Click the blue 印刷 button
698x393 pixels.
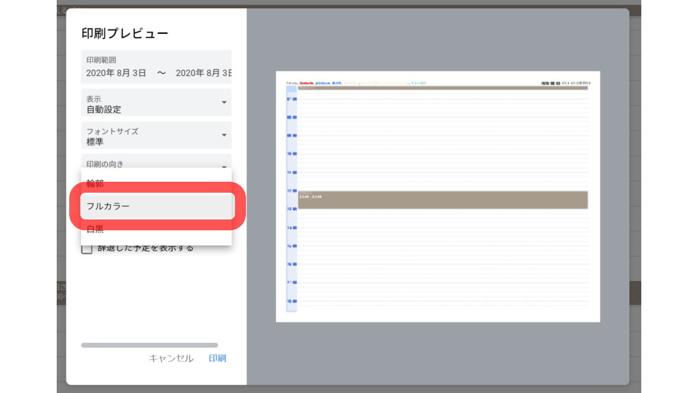pyautogui.click(x=217, y=358)
